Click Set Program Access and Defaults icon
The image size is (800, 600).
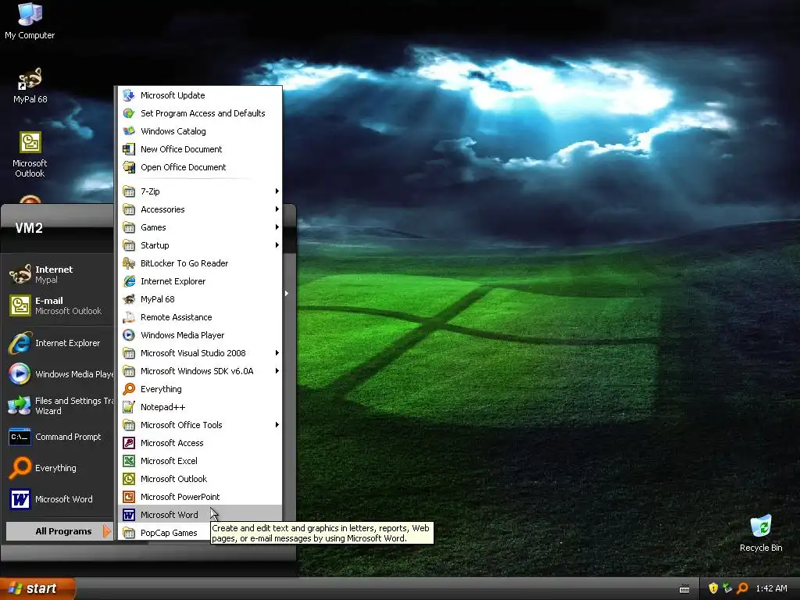coord(129,113)
